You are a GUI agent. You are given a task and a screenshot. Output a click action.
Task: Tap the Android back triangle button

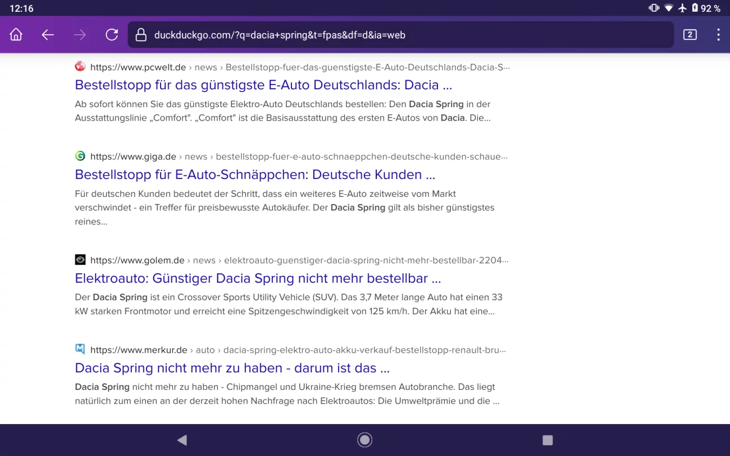point(182,440)
